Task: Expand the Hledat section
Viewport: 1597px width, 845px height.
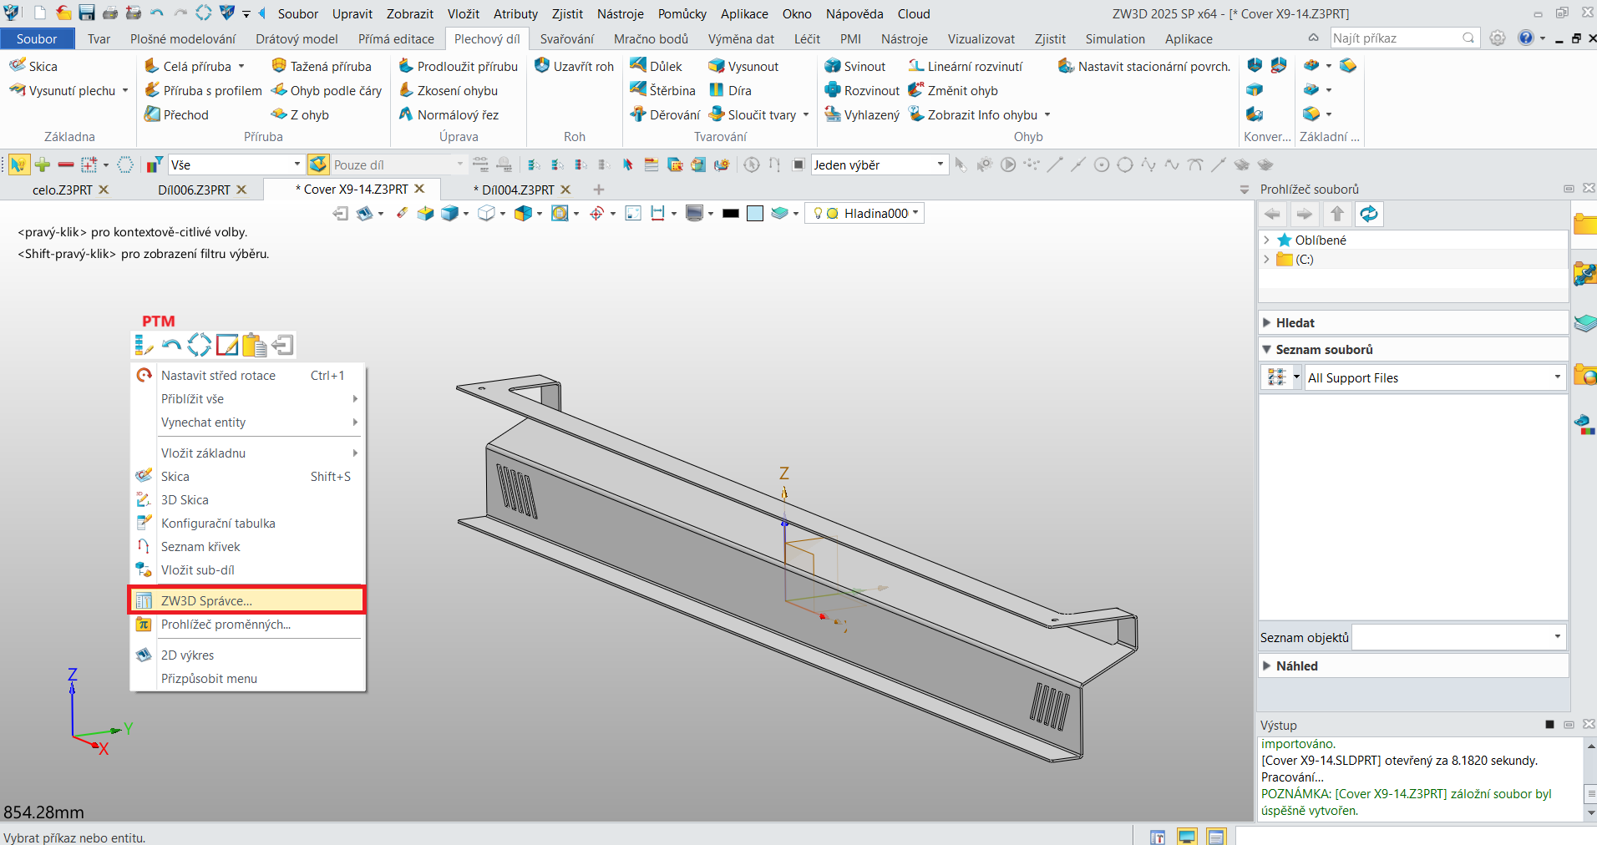Action: tap(1413, 323)
